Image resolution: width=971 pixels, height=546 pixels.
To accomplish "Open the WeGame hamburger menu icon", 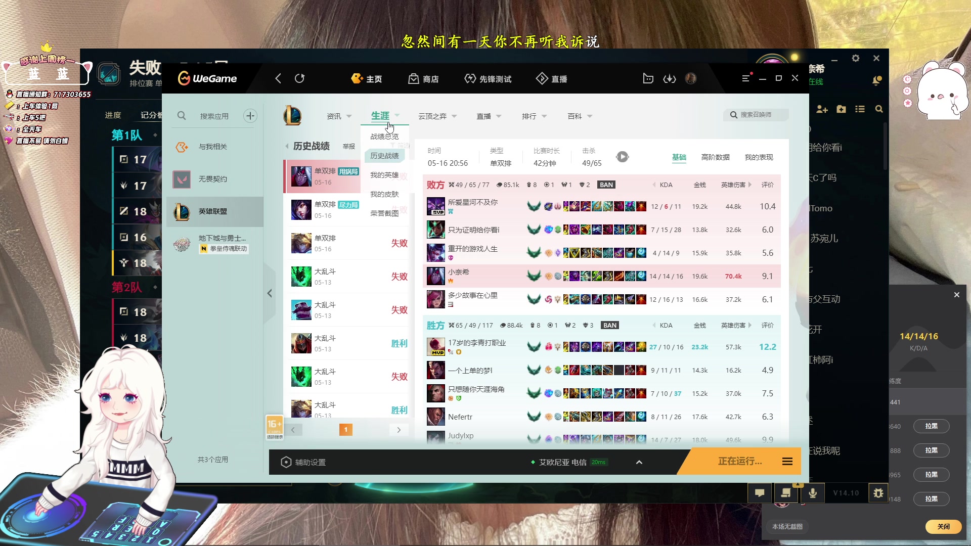I will [x=746, y=78].
